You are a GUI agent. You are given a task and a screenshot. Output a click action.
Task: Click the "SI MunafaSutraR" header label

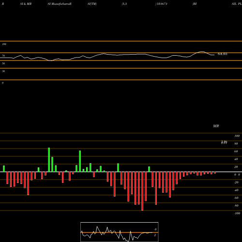point(60,4)
